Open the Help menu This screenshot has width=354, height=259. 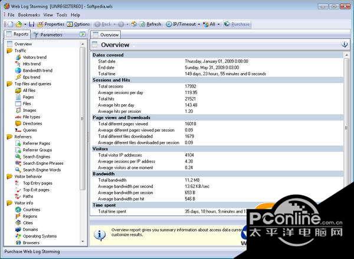[75, 15]
